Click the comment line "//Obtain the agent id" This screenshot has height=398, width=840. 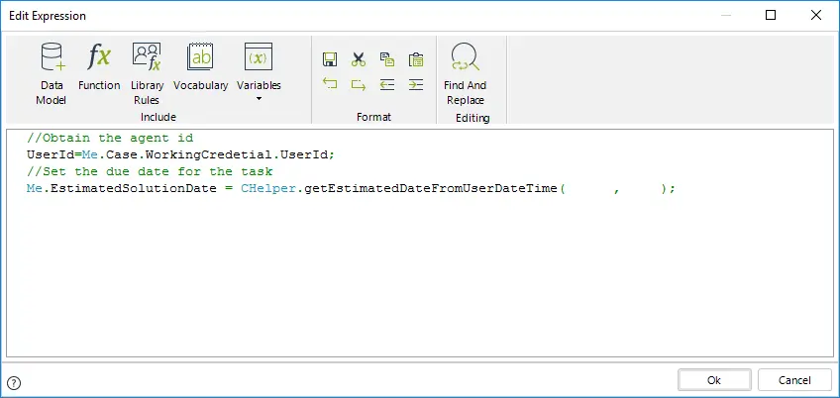point(110,139)
